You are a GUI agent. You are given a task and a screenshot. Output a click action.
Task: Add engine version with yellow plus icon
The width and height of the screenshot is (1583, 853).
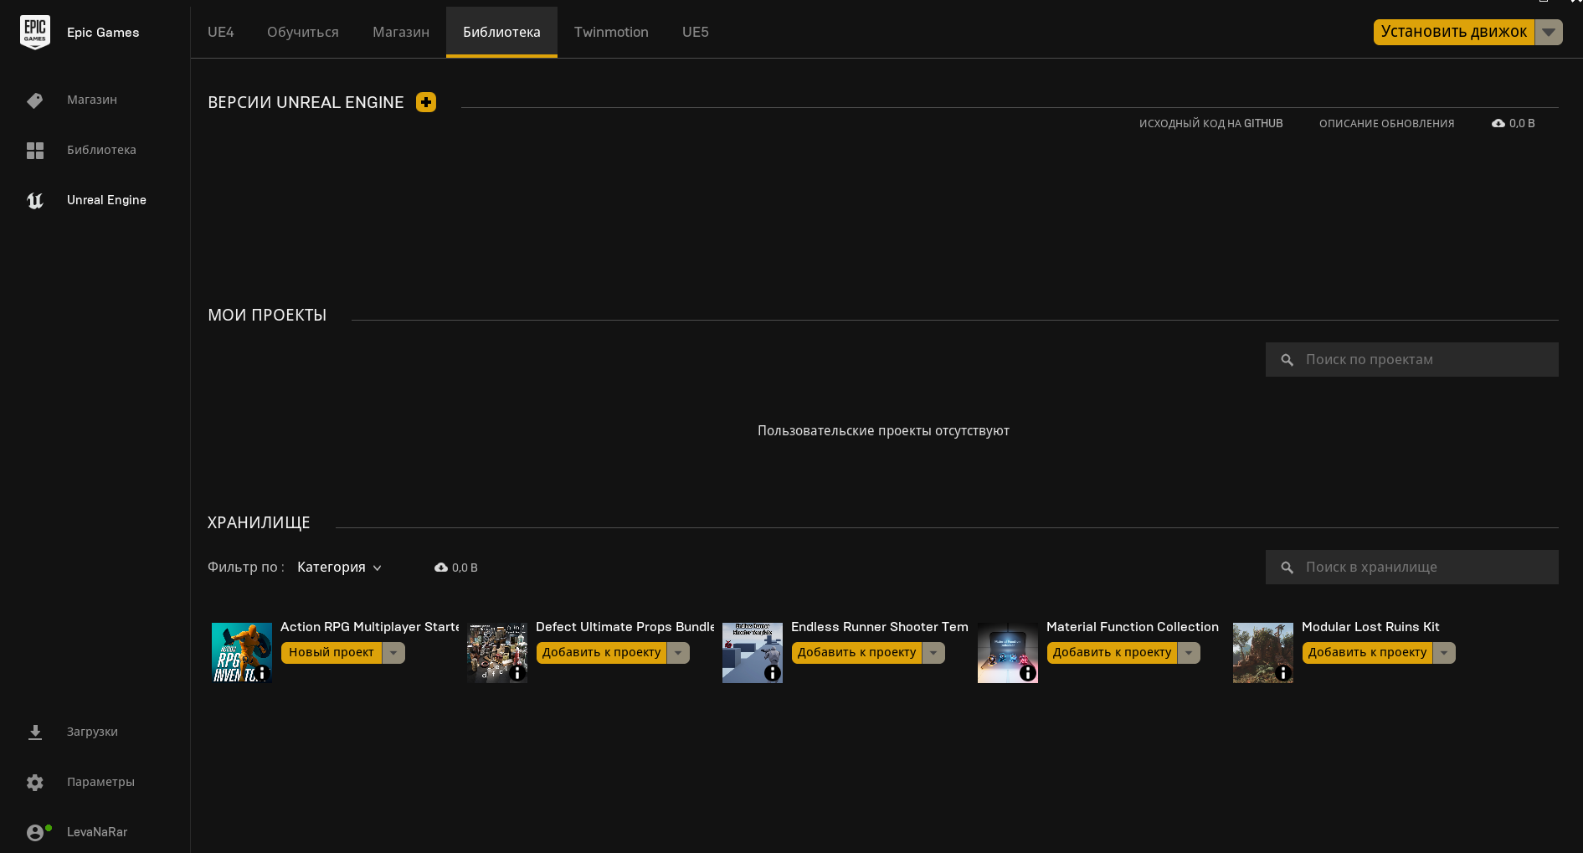click(x=426, y=102)
